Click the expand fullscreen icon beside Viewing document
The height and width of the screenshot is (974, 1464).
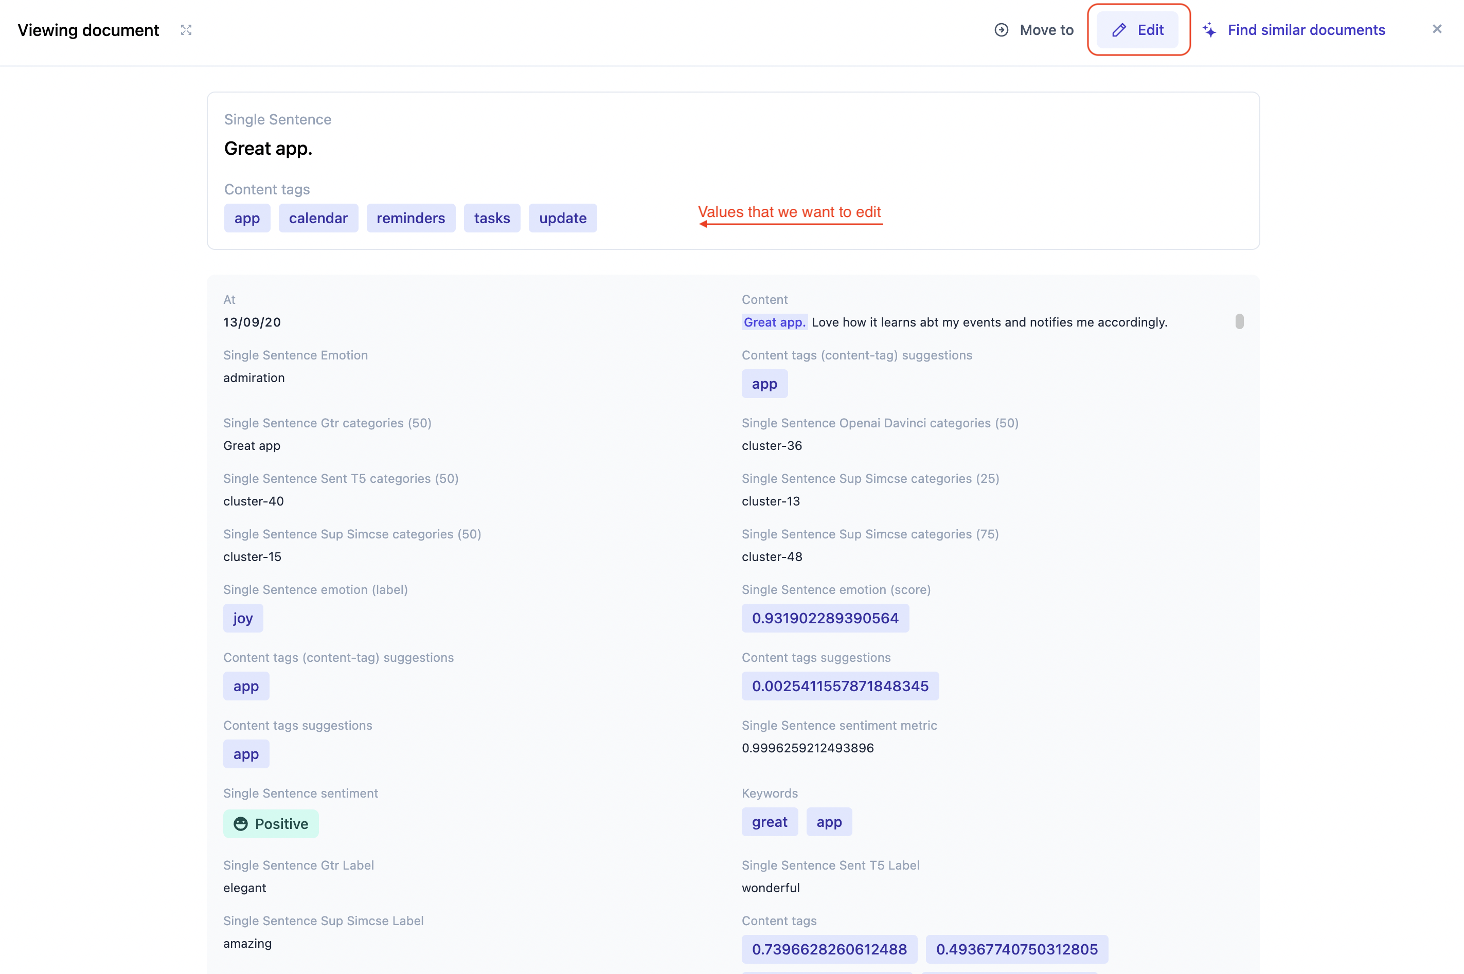186,30
